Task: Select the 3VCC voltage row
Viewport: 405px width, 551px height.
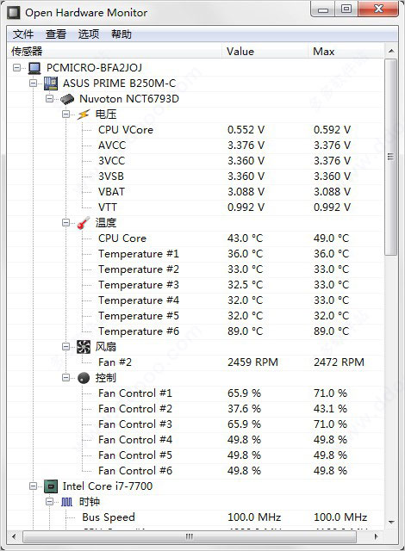Action: (x=196, y=161)
